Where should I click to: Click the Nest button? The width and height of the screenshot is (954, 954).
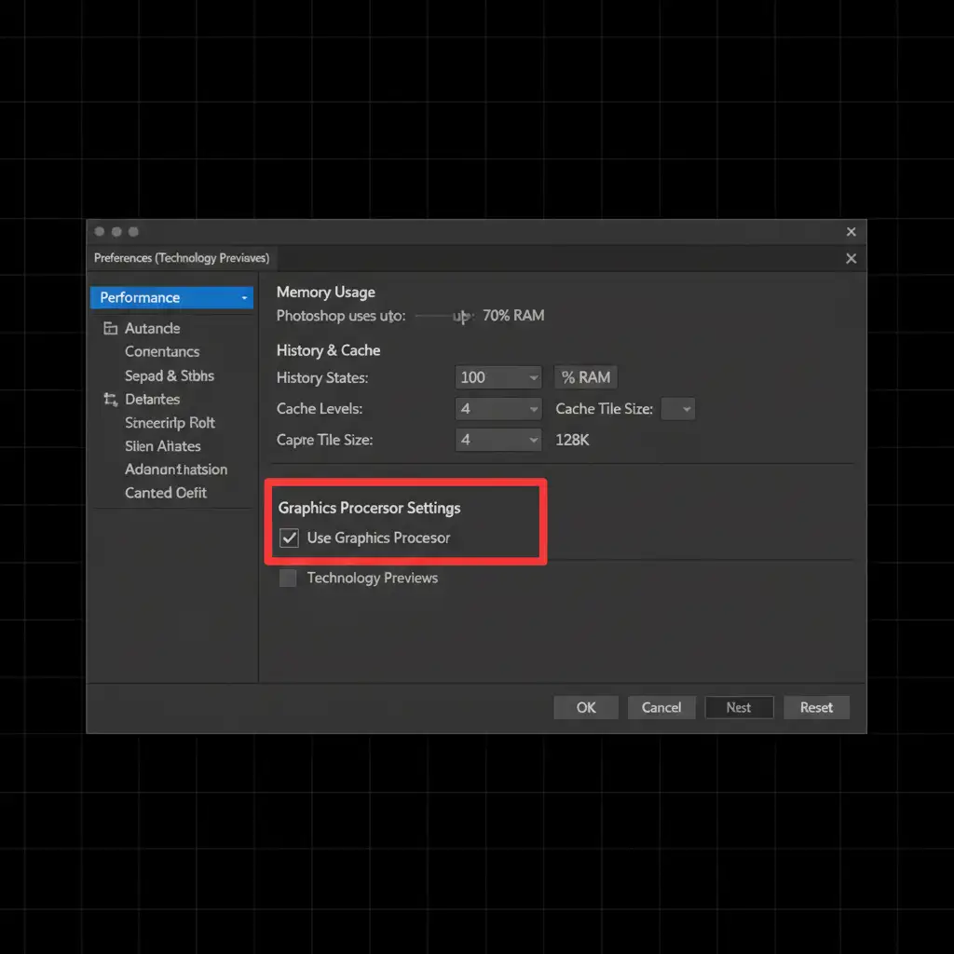[739, 708]
